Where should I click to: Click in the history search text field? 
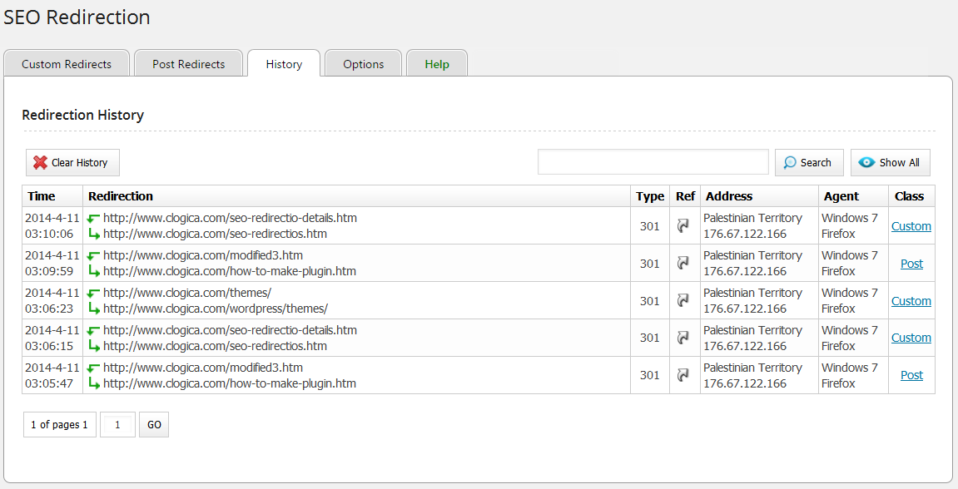tap(653, 162)
